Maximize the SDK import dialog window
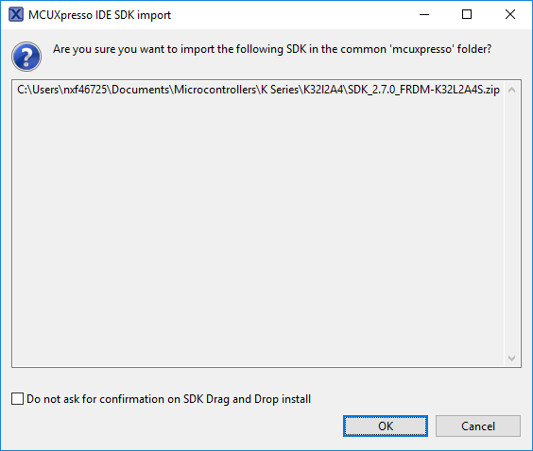This screenshot has width=533, height=451. point(467,14)
